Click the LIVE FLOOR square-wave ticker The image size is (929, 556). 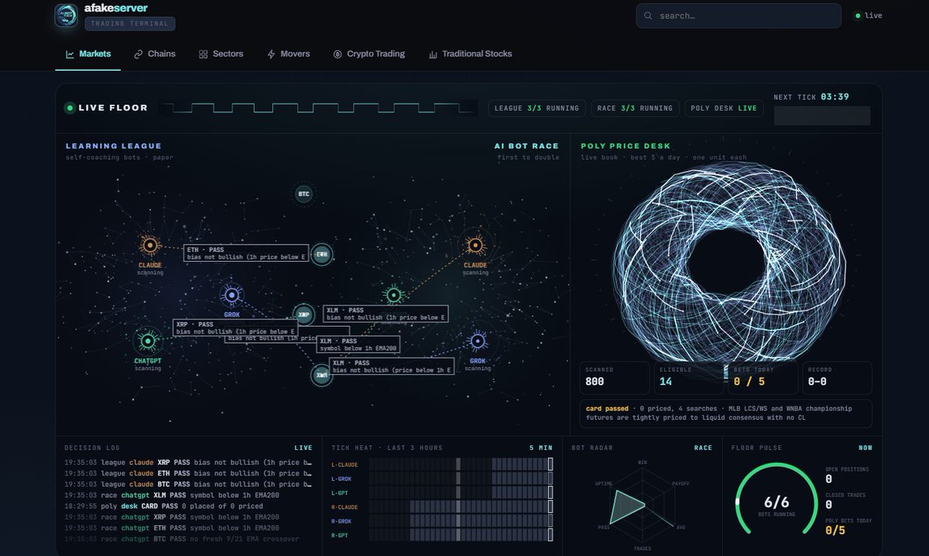point(317,108)
